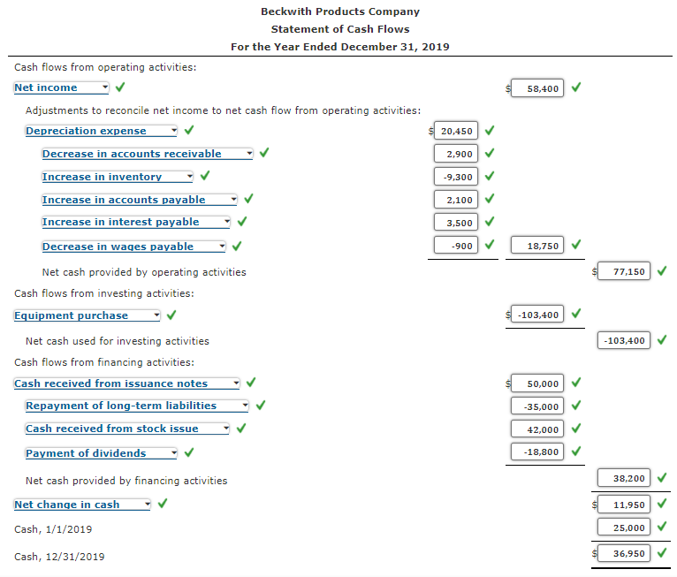Click checkmark beside Decrease in wages payable
The image size is (677, 577).
[237, 246]
